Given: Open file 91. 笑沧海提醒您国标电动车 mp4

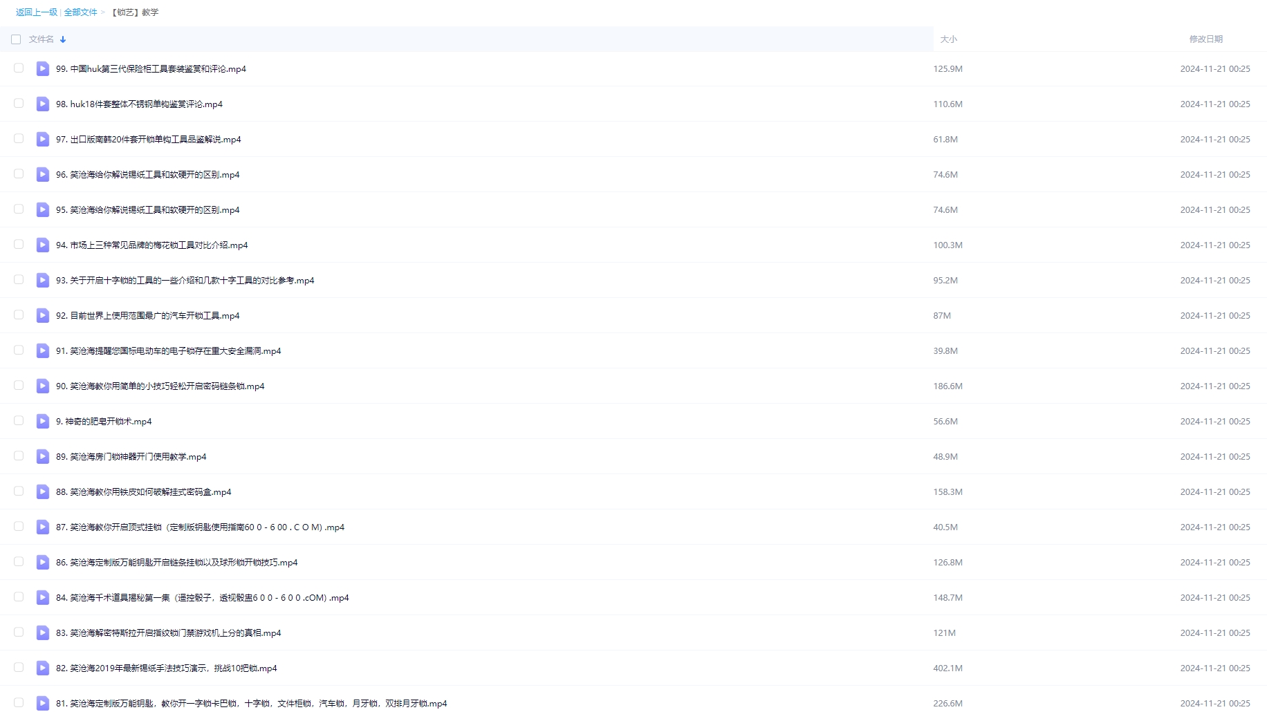Looking at the screenshot, I should click(x=168, y=351).
